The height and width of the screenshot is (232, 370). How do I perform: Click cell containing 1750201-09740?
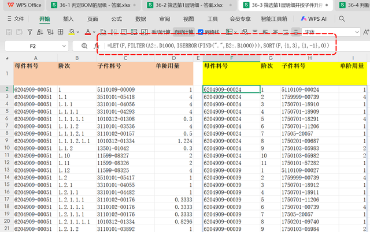click(x=310, y=222)
